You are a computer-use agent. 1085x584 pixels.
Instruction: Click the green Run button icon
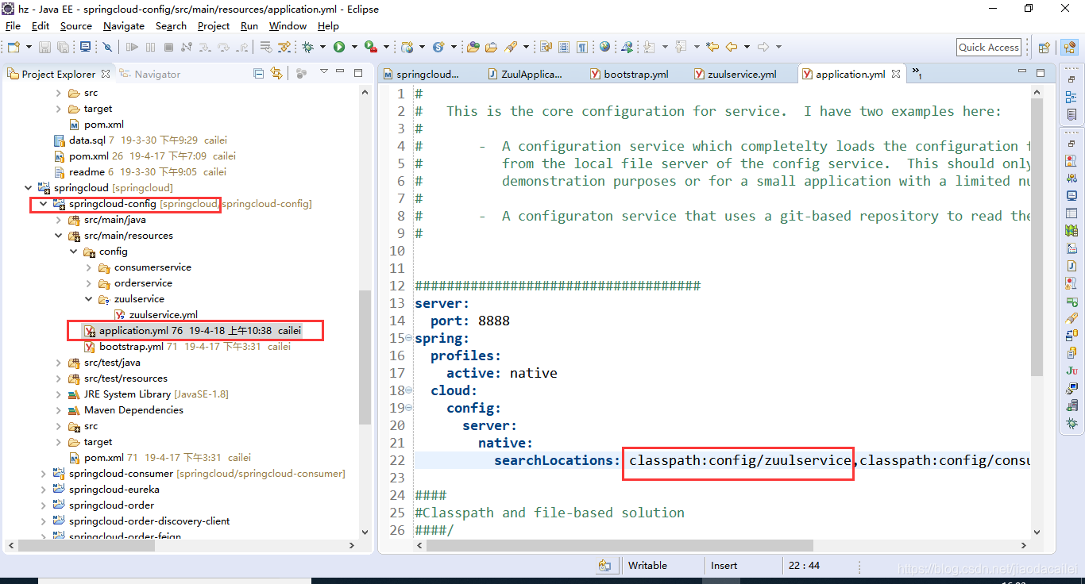[339, 48]
